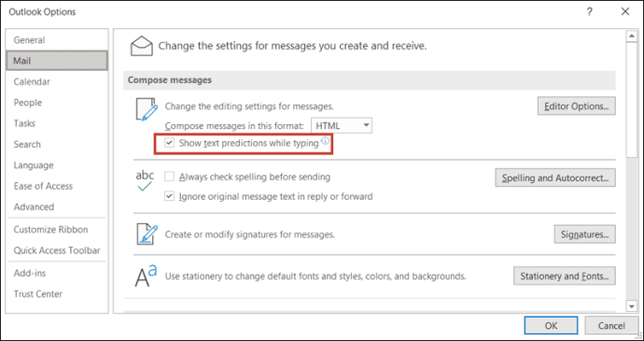Image resolution: width=644 pixels, height=341 pixels.
Task: Click the envelope icon at the top
Action: tap(141, 46)
